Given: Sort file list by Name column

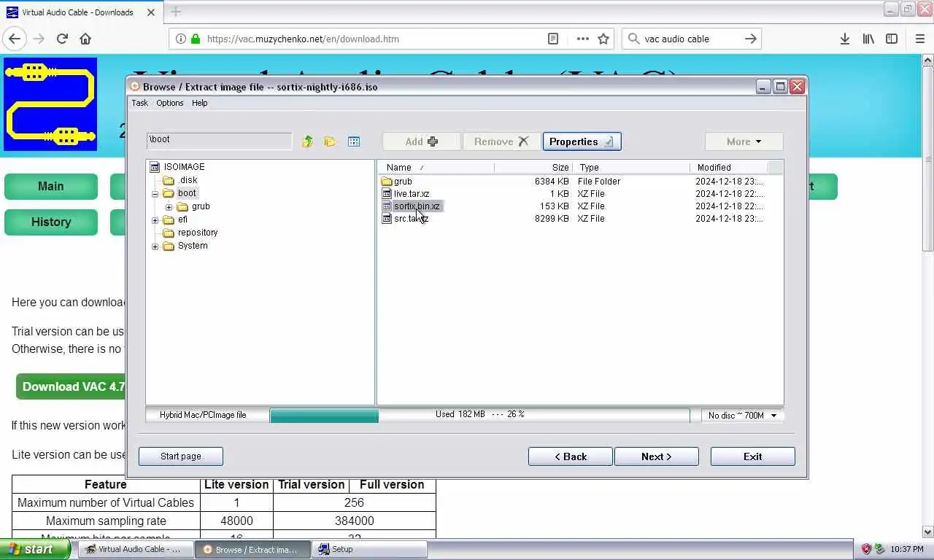Looking at the screenshot, I should click(437, 168).
